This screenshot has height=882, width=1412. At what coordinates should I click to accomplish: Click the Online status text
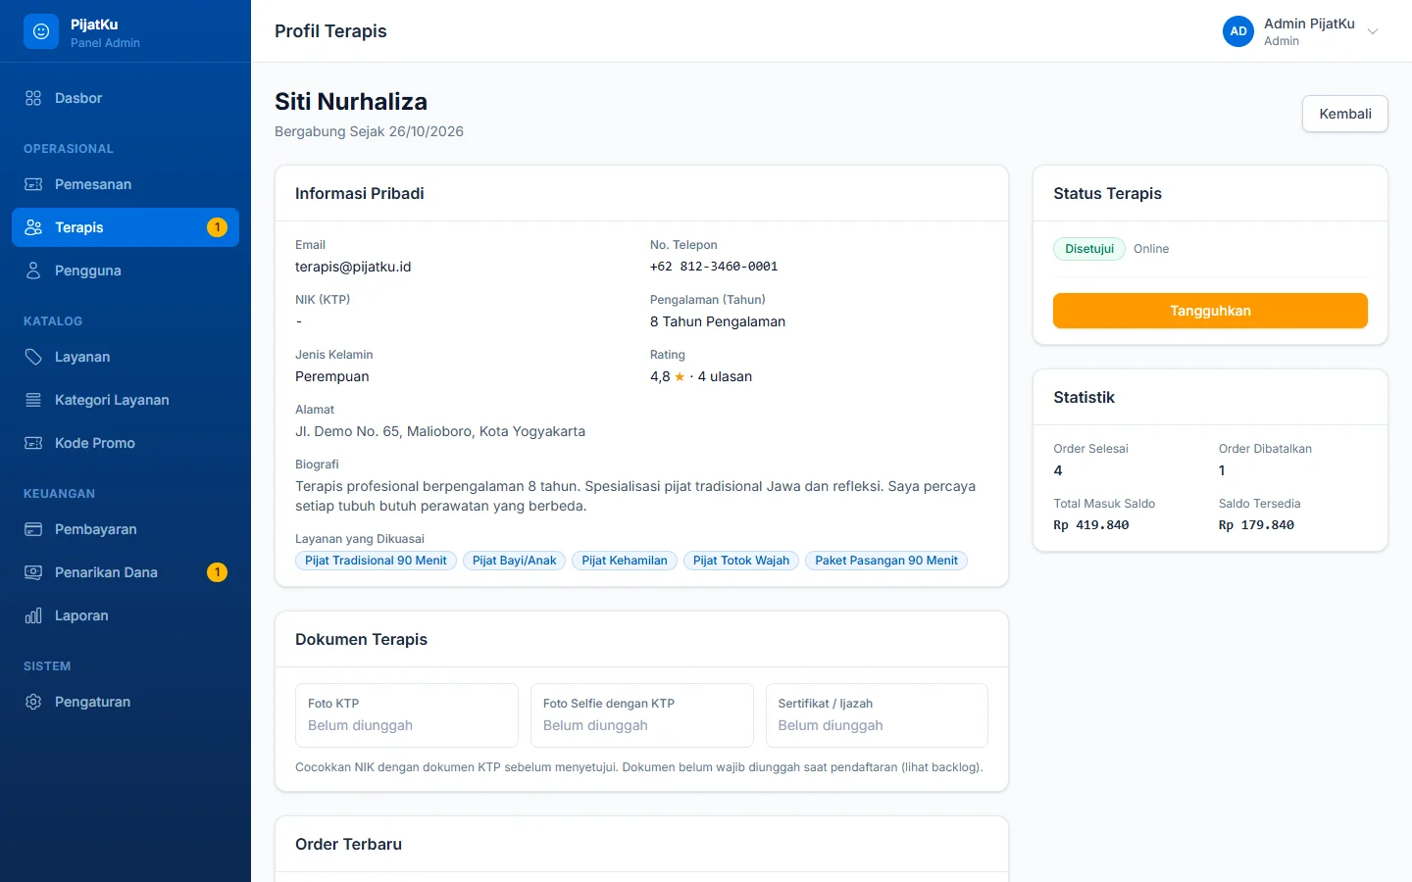point(1151,249)
